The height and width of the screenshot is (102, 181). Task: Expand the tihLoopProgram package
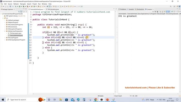(5, 38)
